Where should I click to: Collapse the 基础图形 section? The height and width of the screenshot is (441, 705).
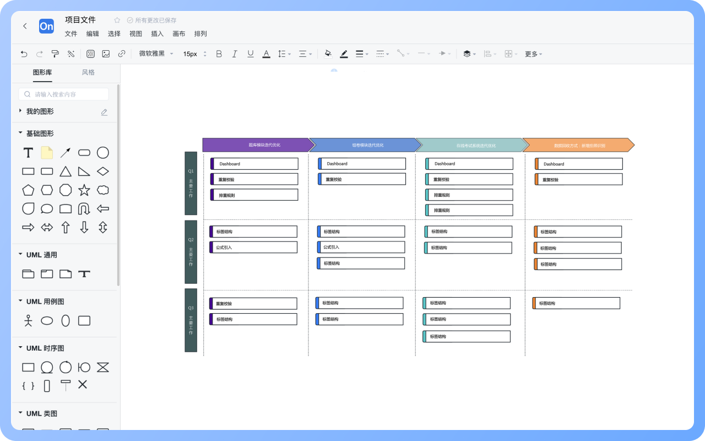21,133
